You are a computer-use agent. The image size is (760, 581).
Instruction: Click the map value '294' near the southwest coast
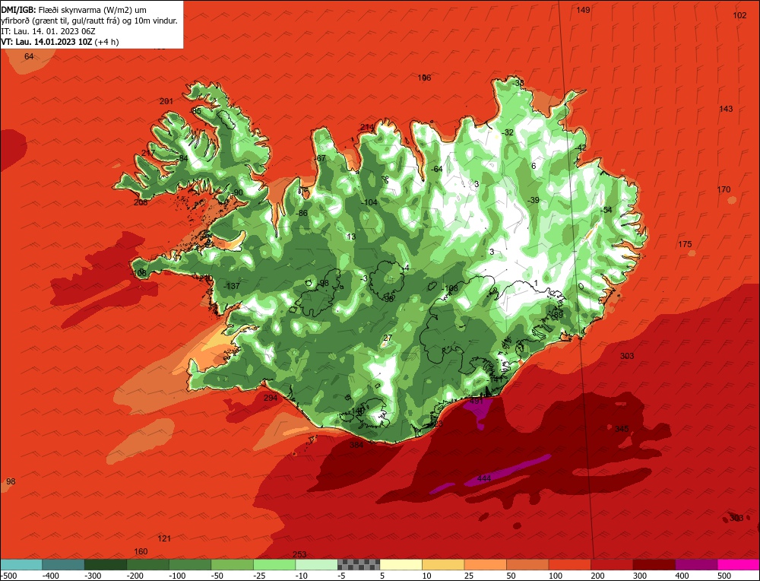click(271, 398)
